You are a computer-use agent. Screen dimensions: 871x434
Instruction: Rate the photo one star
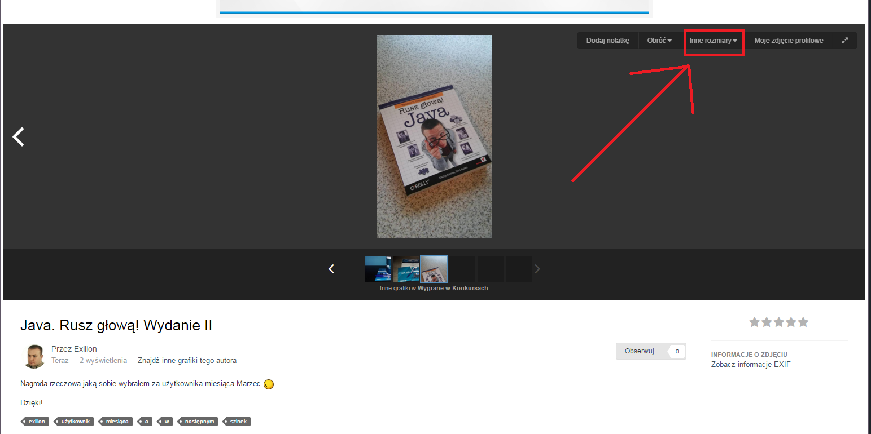[755, 322]
